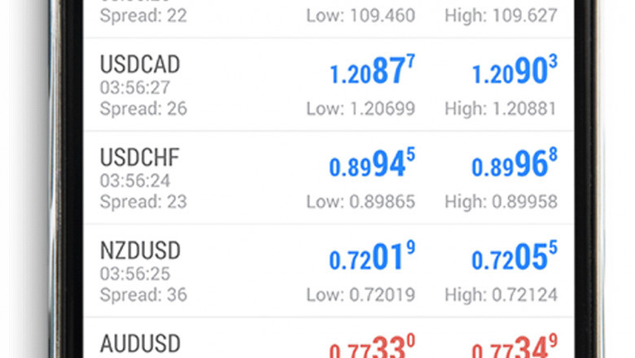
Task: Select the USDCHF symbol name
Action: coord(139,156)
